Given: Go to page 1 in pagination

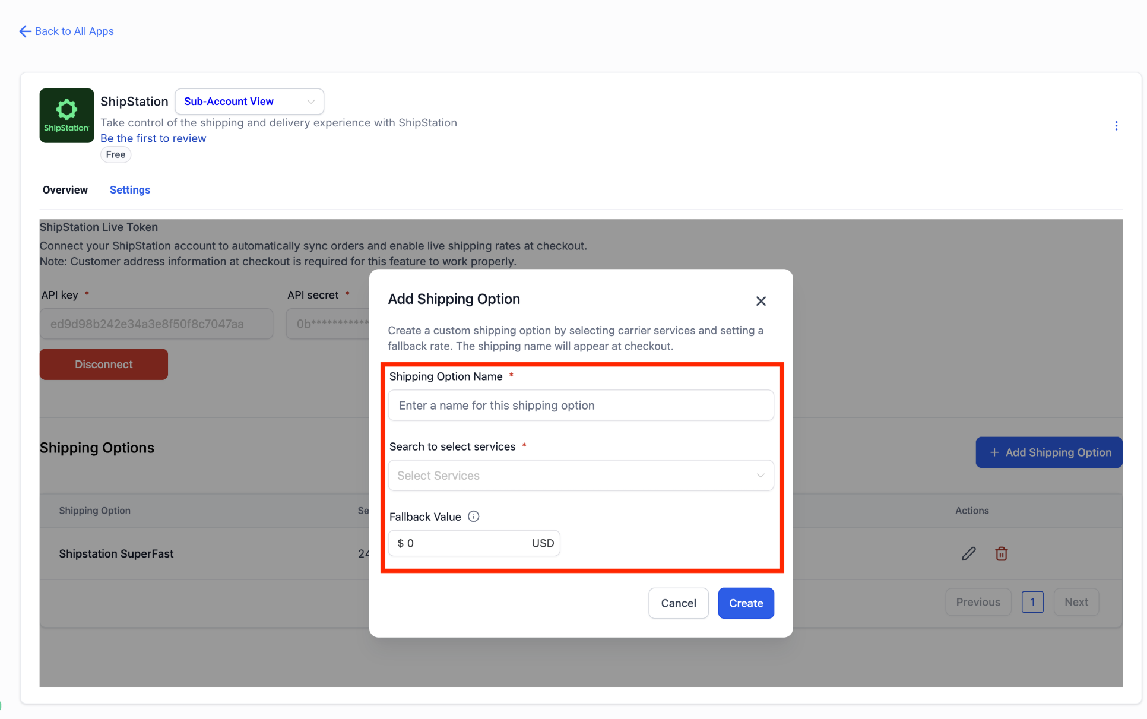Looking at the screenshot, I should tap(1032, 602).
